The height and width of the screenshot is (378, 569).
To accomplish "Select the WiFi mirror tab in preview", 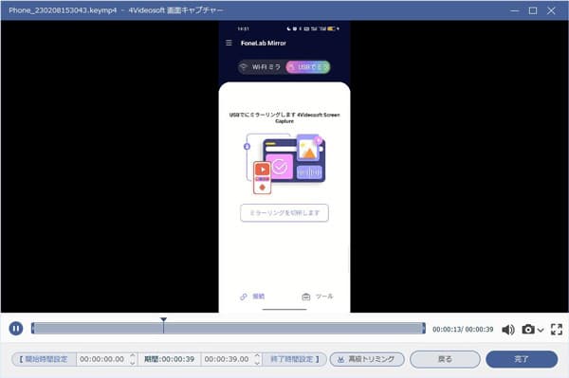I will 262,67.
